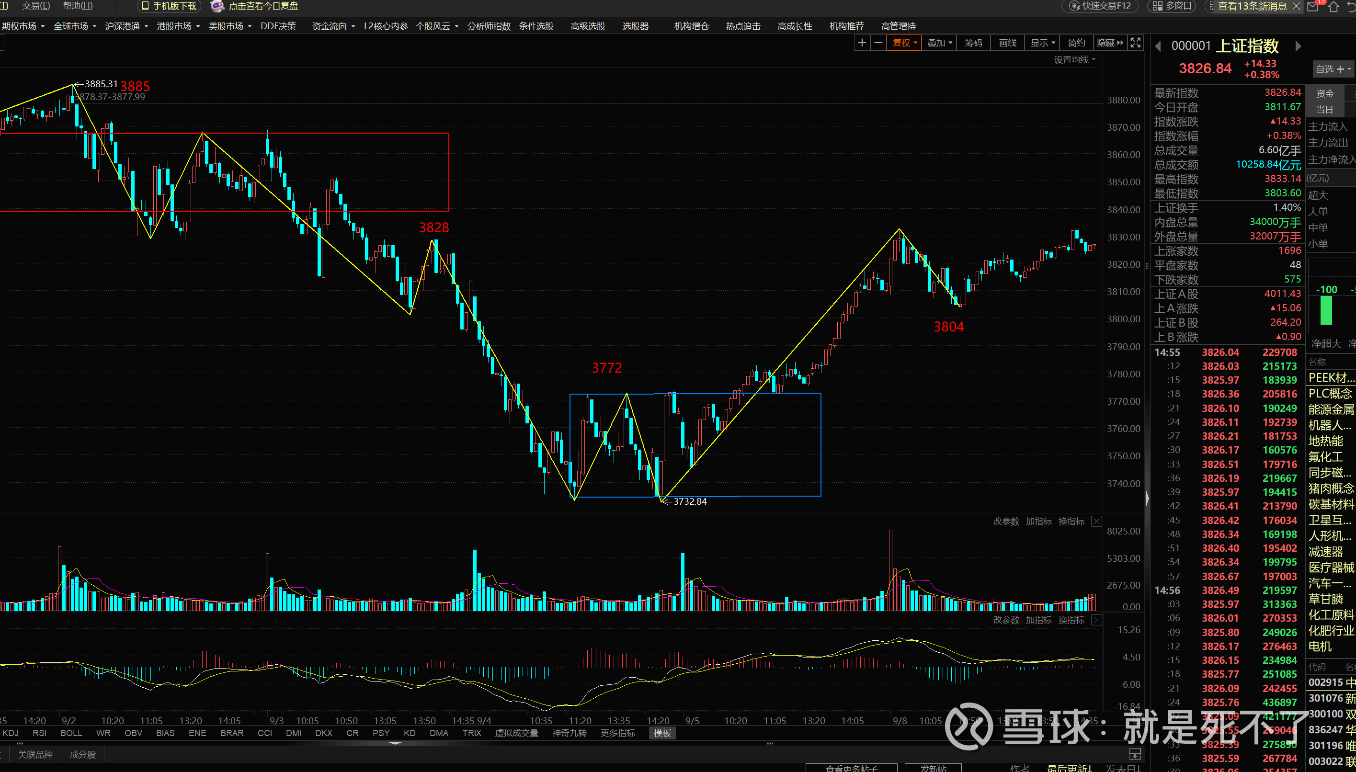The width and height of the screenshot is (1356, 772).
Task: Expand the 设置均线 dropdown
Action: click(1074, 60)
